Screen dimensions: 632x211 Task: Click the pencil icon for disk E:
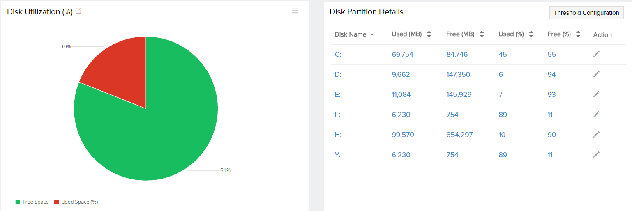point(596,94)
